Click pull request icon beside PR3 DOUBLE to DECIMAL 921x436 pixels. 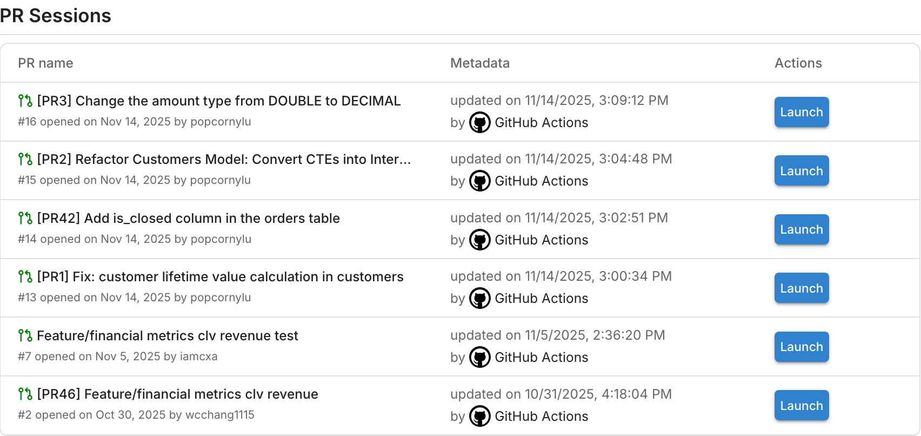[25, 101]
